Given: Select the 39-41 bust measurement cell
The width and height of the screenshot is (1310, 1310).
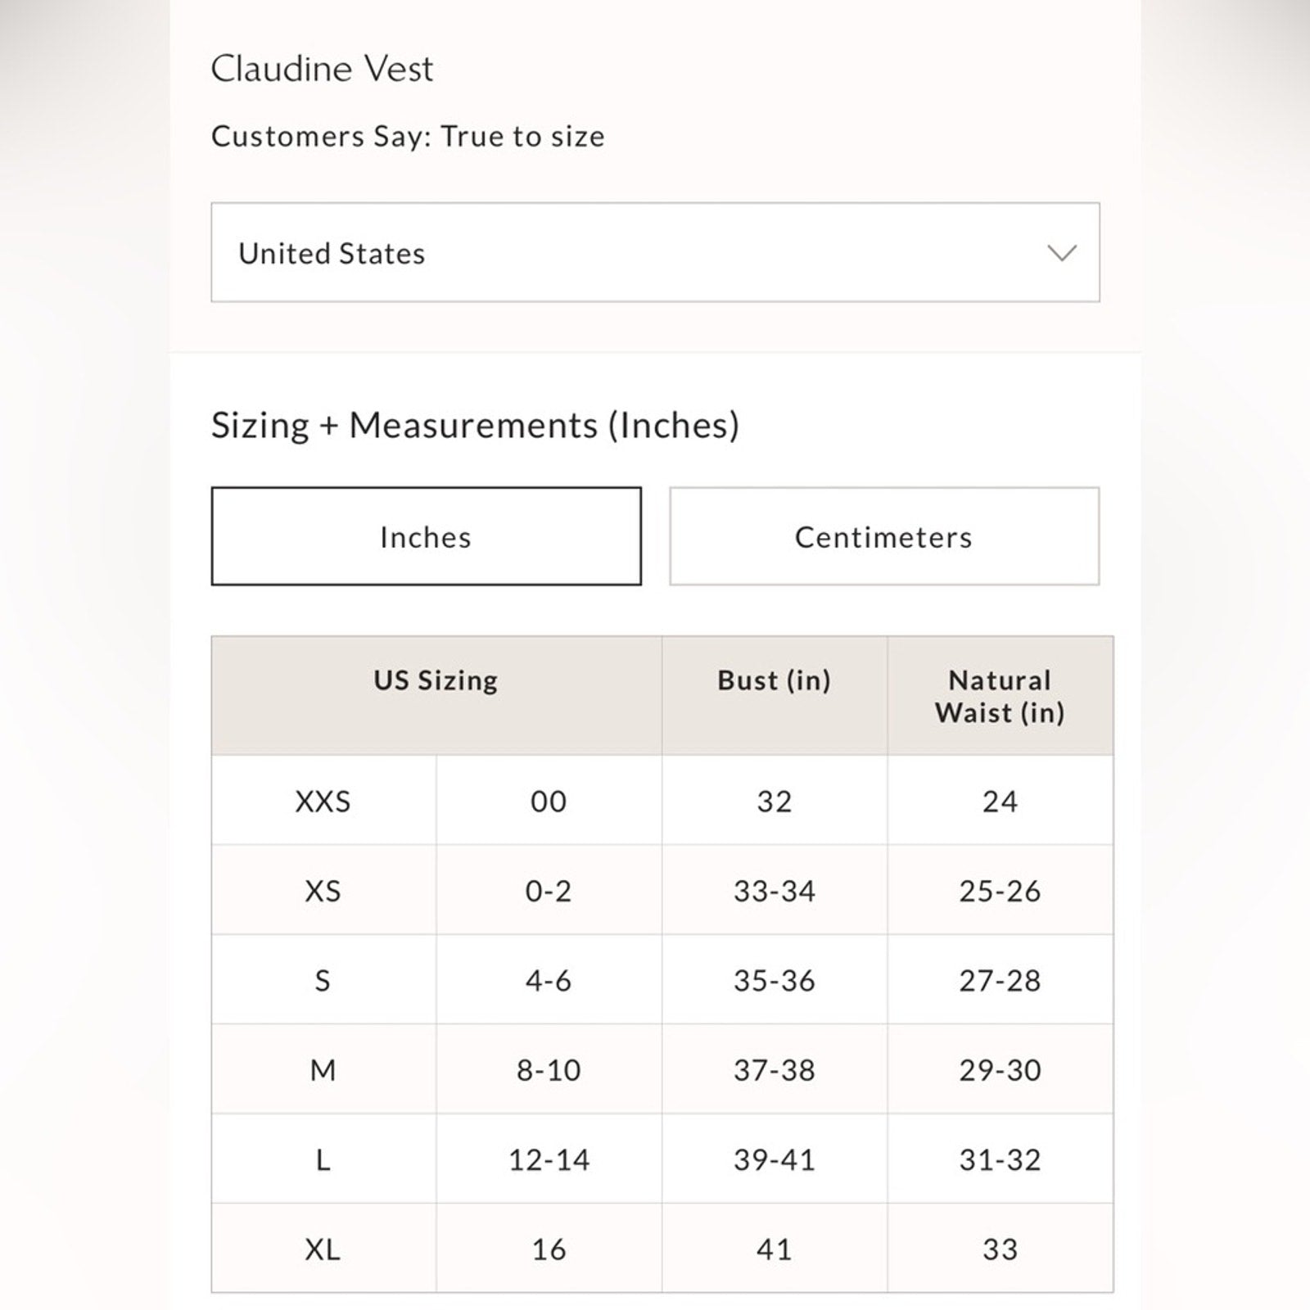Looking at the screenshot, I should [x=774, y=1160].
